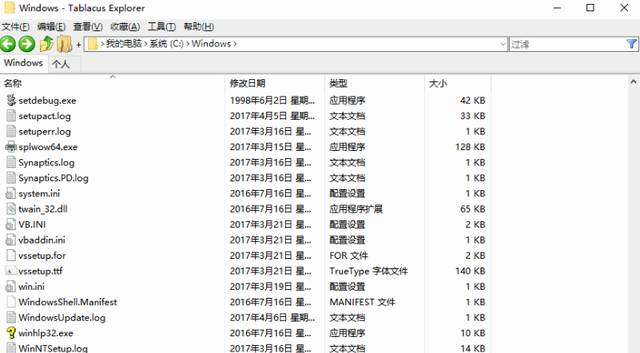The image size is (640, 353).
Task: Select file Synaptics.PD.log
Action: pos(54,178)
